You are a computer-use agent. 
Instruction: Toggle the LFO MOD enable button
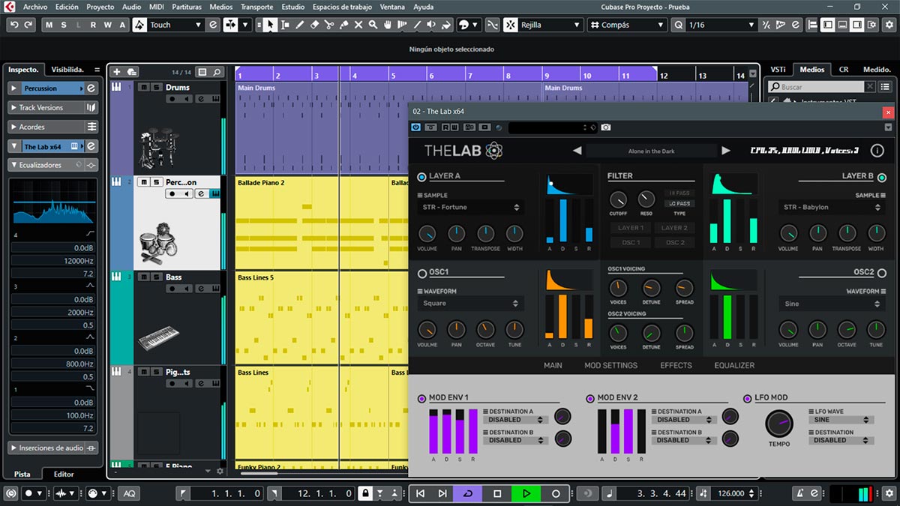(748, 398)
